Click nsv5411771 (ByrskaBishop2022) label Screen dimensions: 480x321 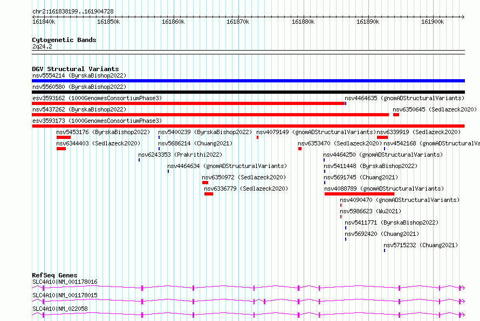tap(392, 222)
